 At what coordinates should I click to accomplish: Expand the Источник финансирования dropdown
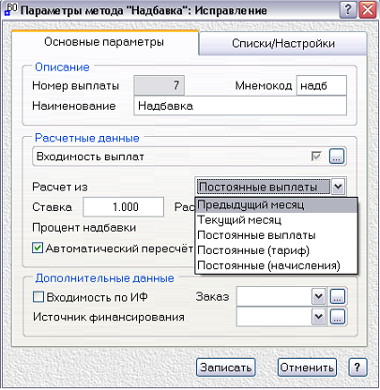319,317
